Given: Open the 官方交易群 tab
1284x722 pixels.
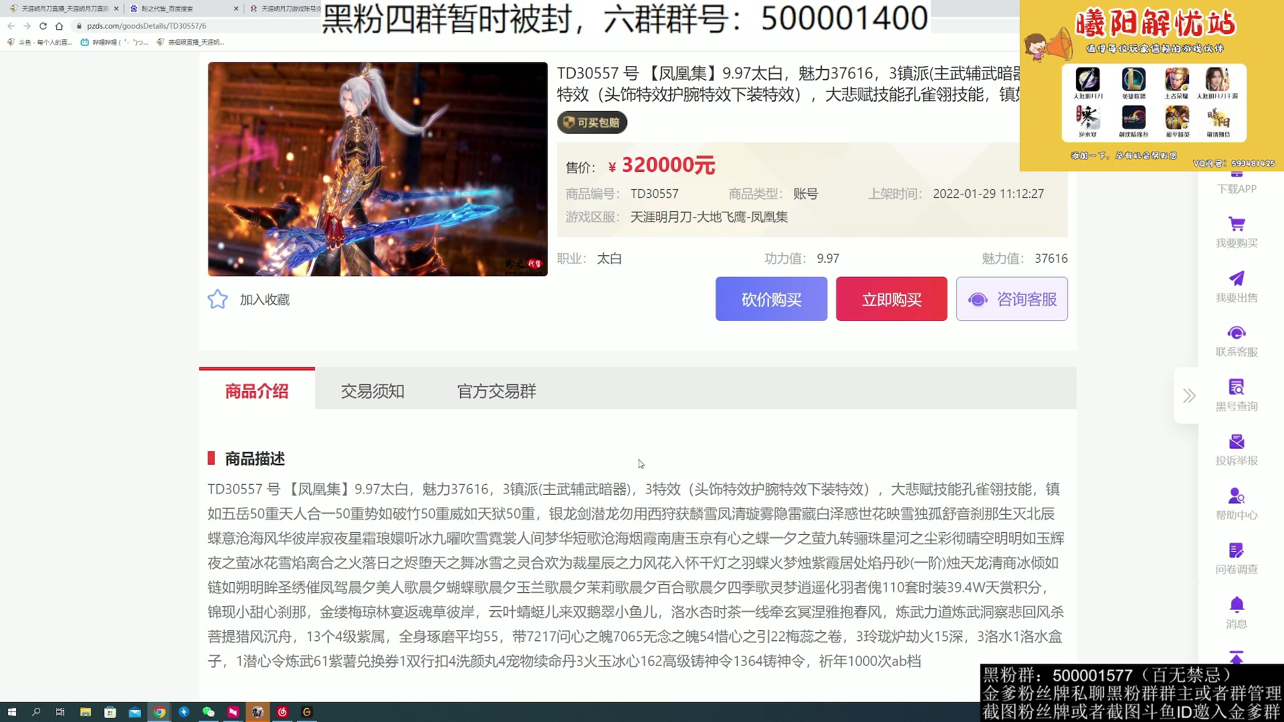Looking at the screenshot, I should pos(496,391).
